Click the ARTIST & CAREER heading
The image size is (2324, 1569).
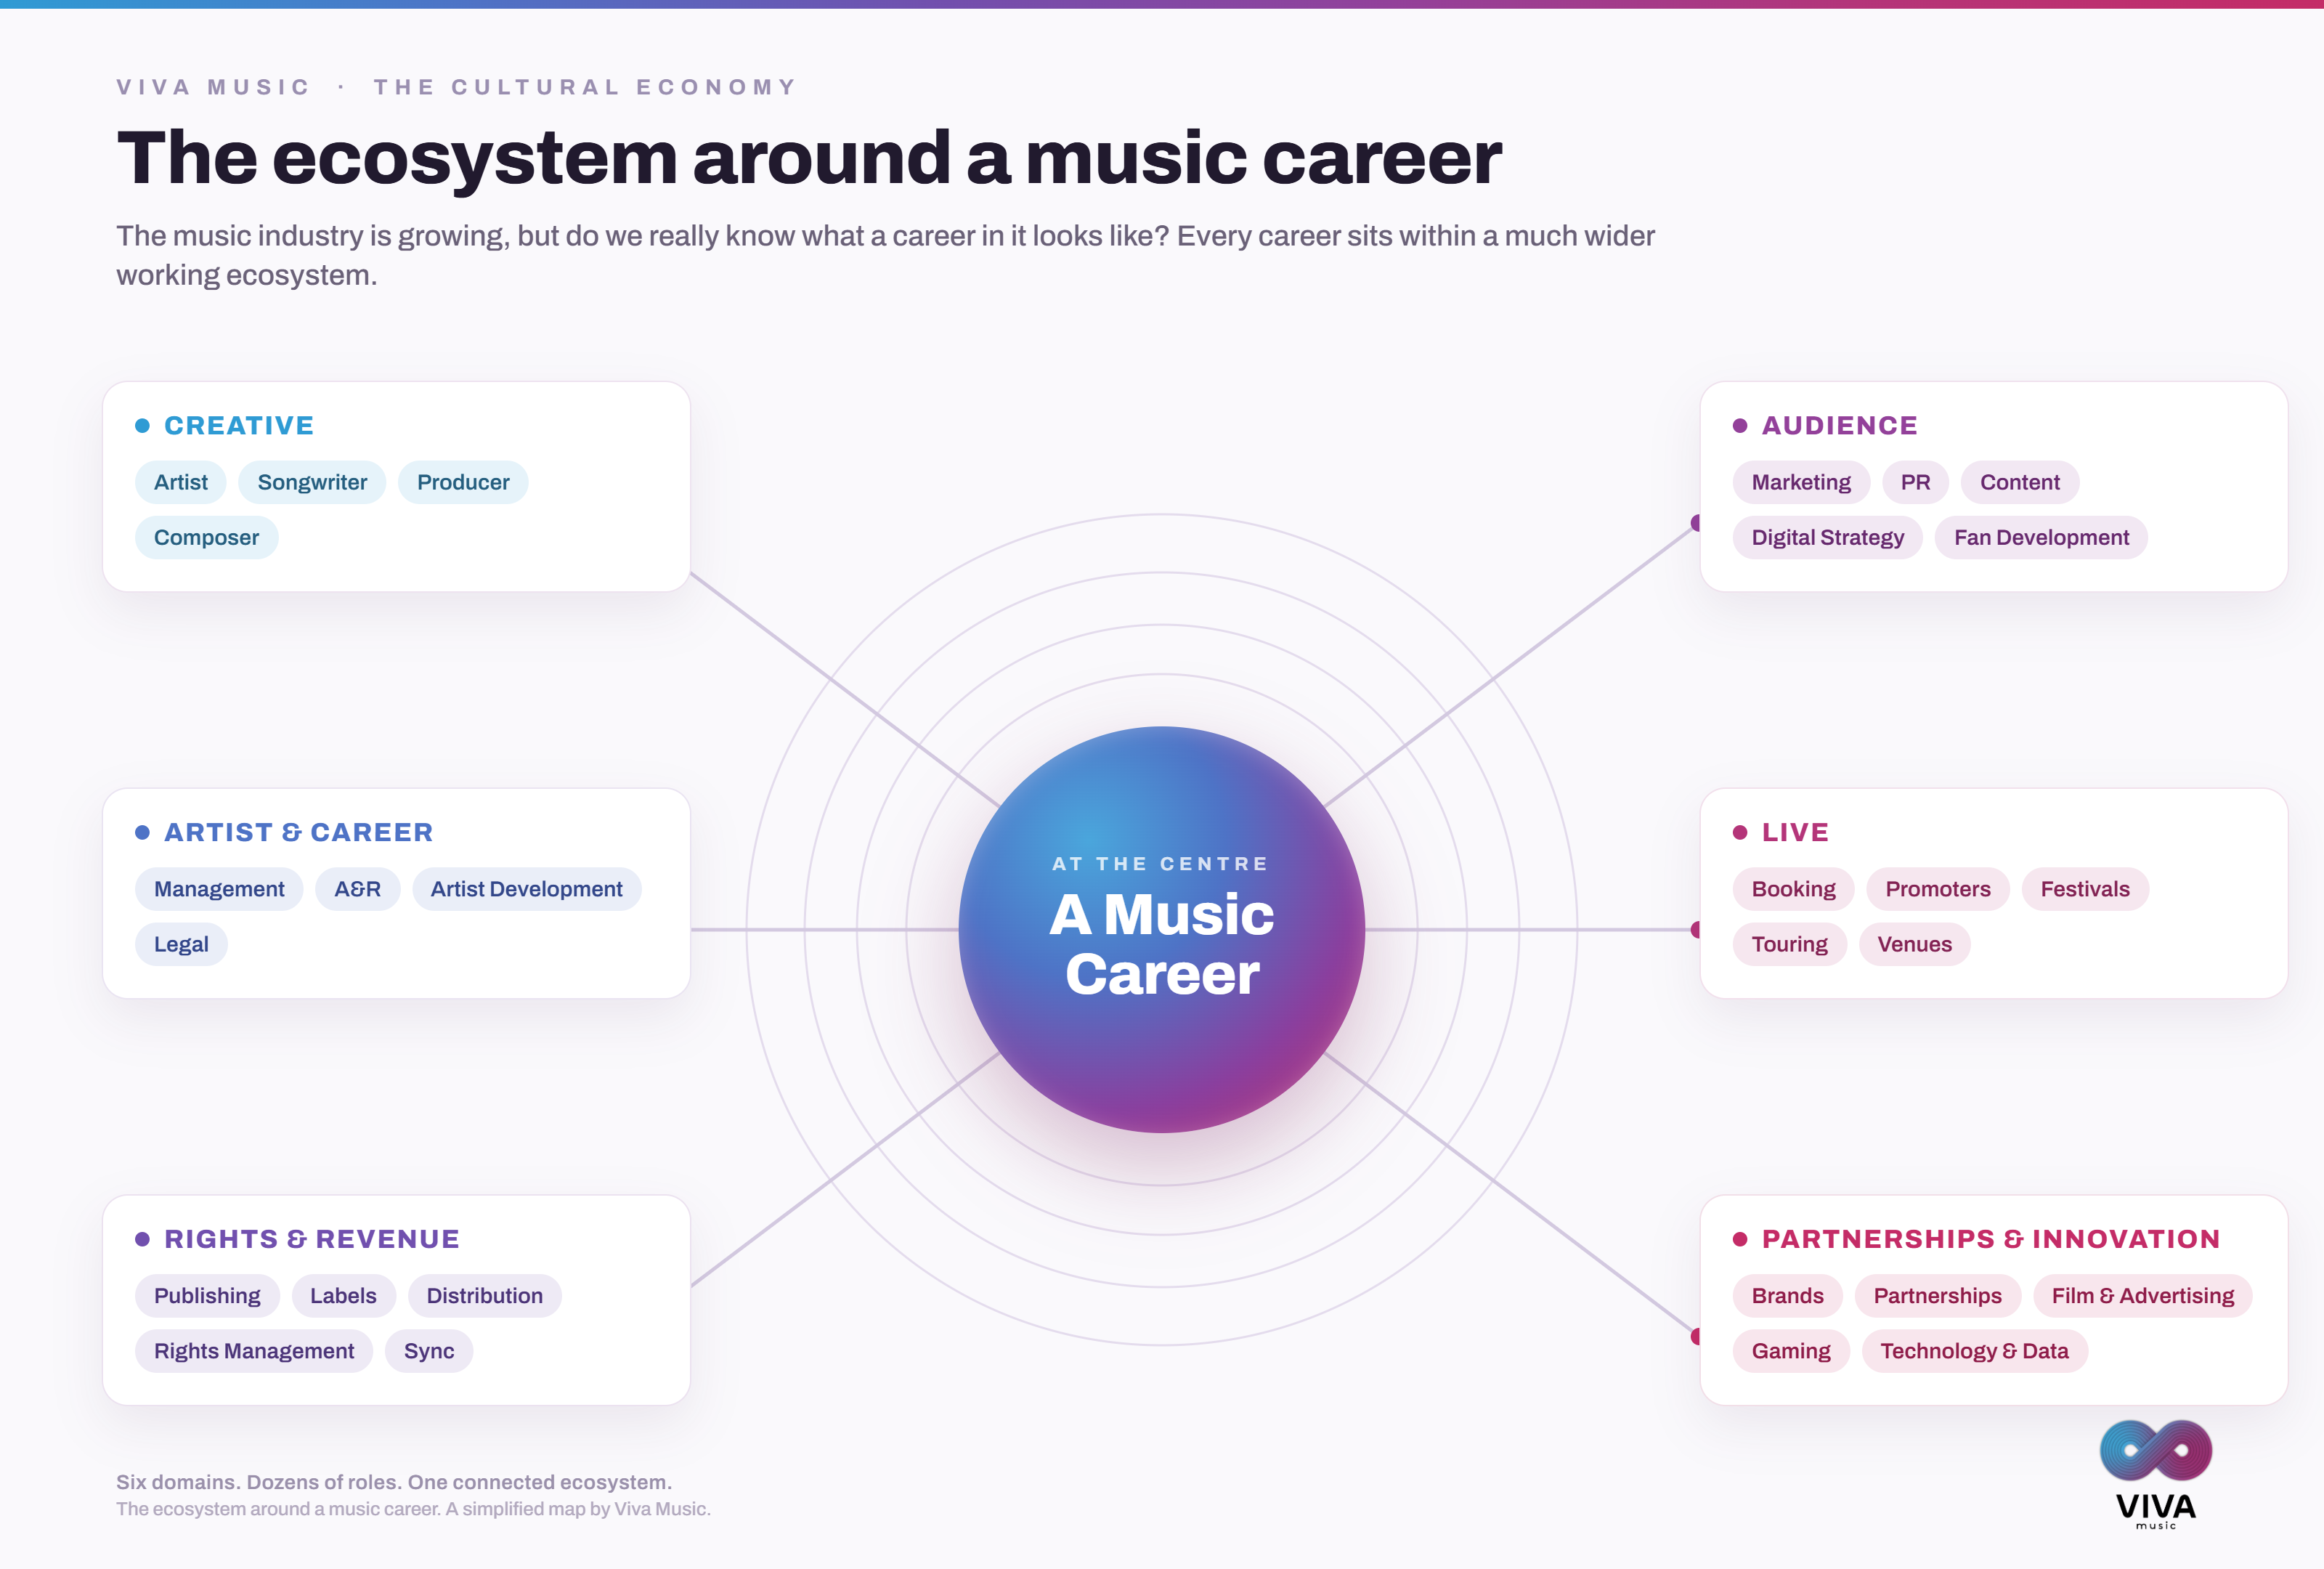click(x=298, y=833)
